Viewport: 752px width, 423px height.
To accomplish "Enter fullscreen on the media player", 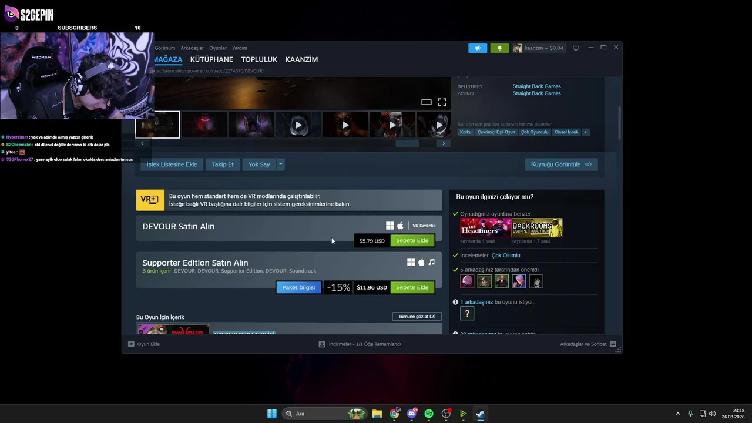I will pyautogui.click(x=442, y=102).
